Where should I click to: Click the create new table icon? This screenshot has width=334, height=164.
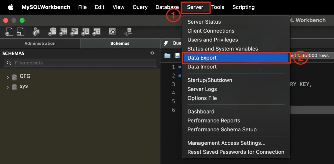click(63, 31)
